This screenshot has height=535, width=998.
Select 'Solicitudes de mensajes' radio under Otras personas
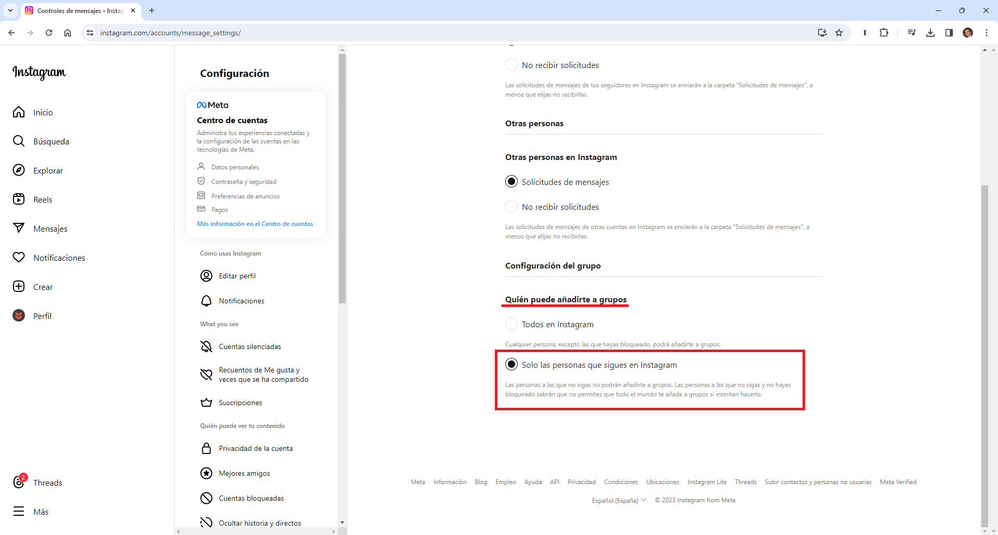click(x=511, y=181)
